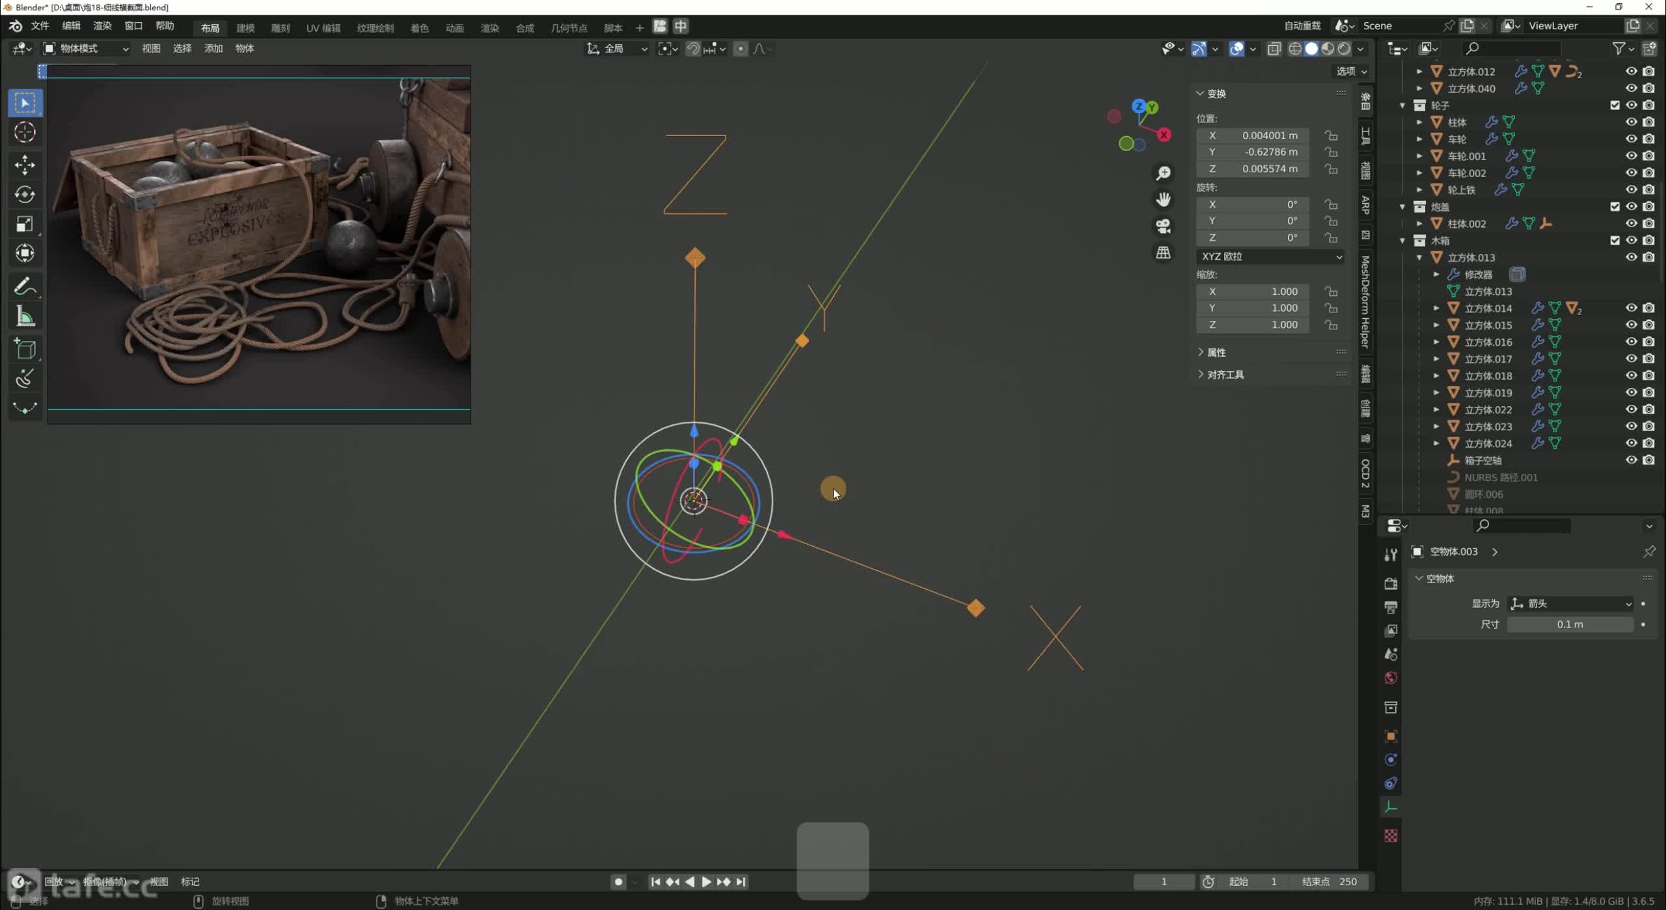Switch to rendered viewport shading
This screenshot has width=1666, height=910.
coord(1344,49)
